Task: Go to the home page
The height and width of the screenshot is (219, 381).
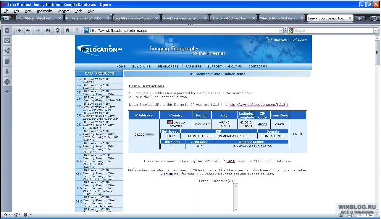Action: point(67,30)
